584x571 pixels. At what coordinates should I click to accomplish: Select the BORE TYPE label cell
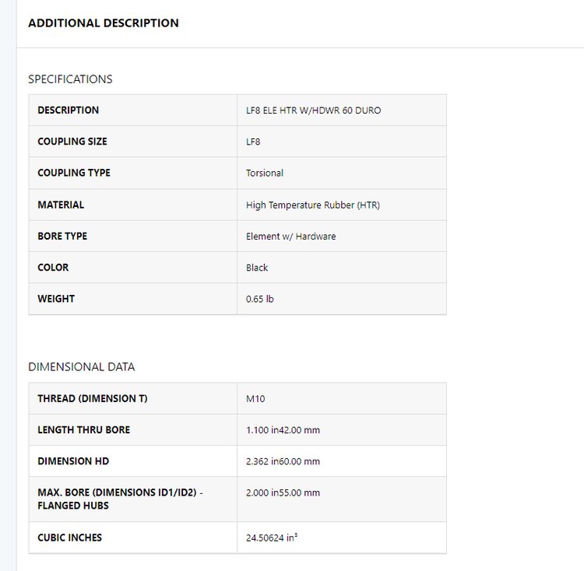click(x=62, y=236)
